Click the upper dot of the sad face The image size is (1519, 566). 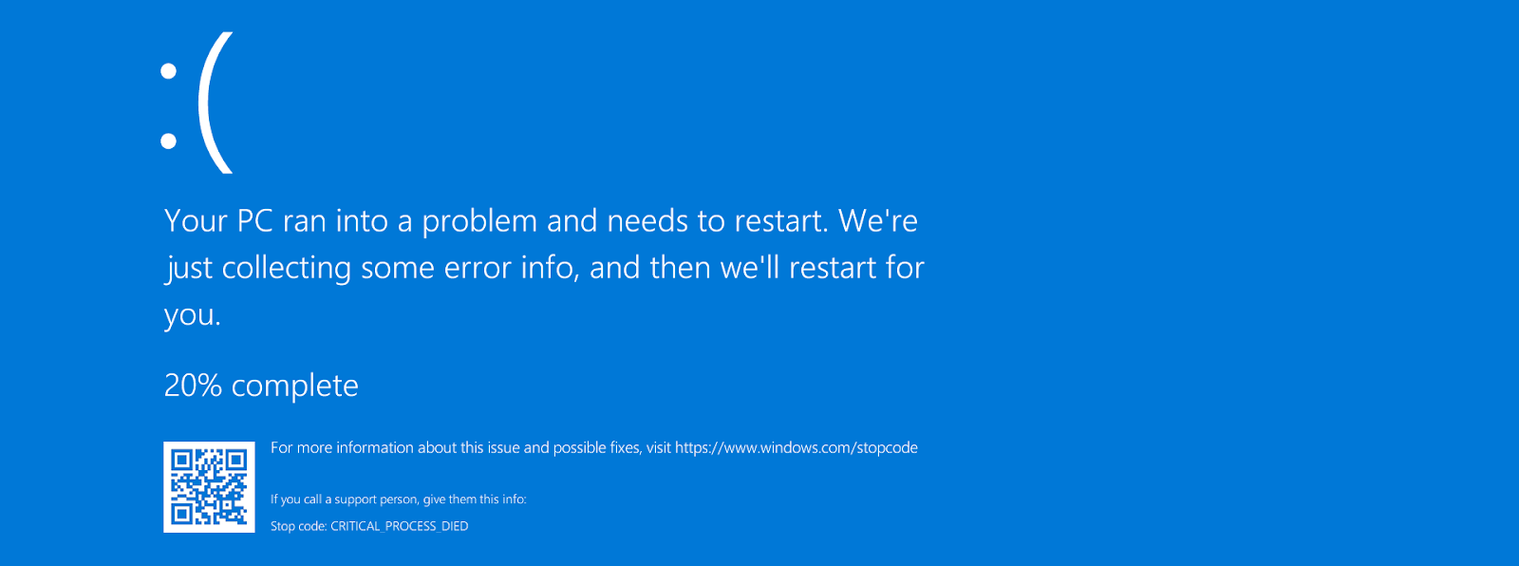tap(169, 70)
